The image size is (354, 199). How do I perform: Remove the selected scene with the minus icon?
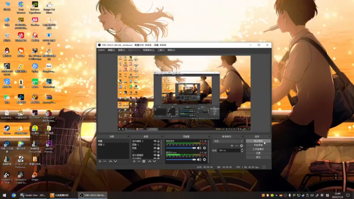(x=105, y=161)
